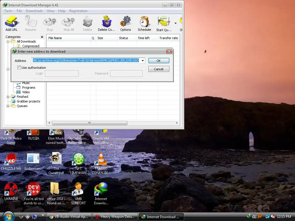Screen dimensions: 295x221
Task: Select Elon Musk ruined twitter shortcut
Action: tap(56, 137)
